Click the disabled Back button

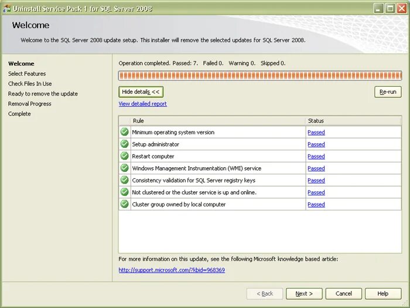tap(265, 294)
